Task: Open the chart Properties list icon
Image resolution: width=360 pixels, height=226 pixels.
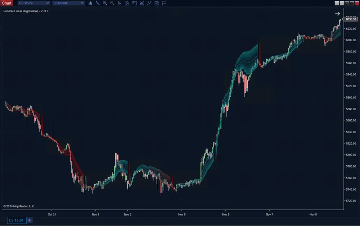Action: [163, 3]
